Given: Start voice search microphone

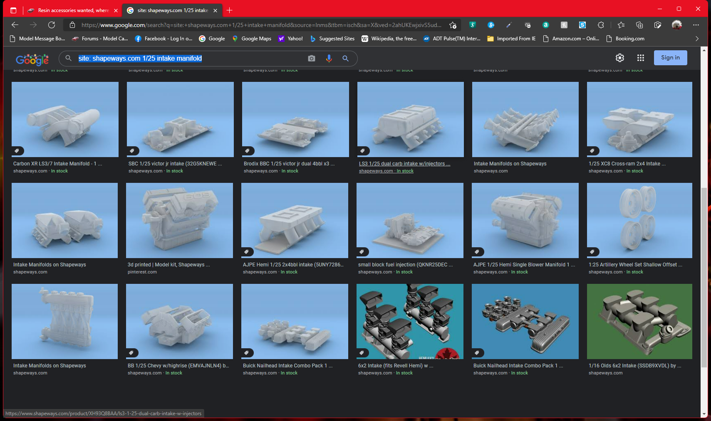Looking at the screenshot, I should tap(329, 59).
